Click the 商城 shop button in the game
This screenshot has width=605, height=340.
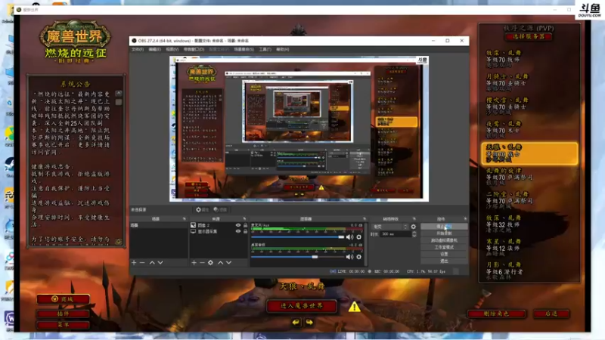coord(64,299)
